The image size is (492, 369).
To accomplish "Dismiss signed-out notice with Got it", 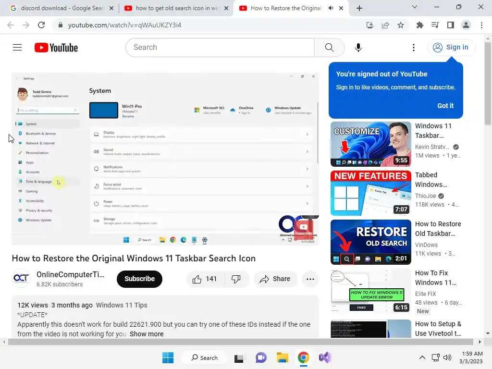I will pyautogui.click(x=445, y=106).
